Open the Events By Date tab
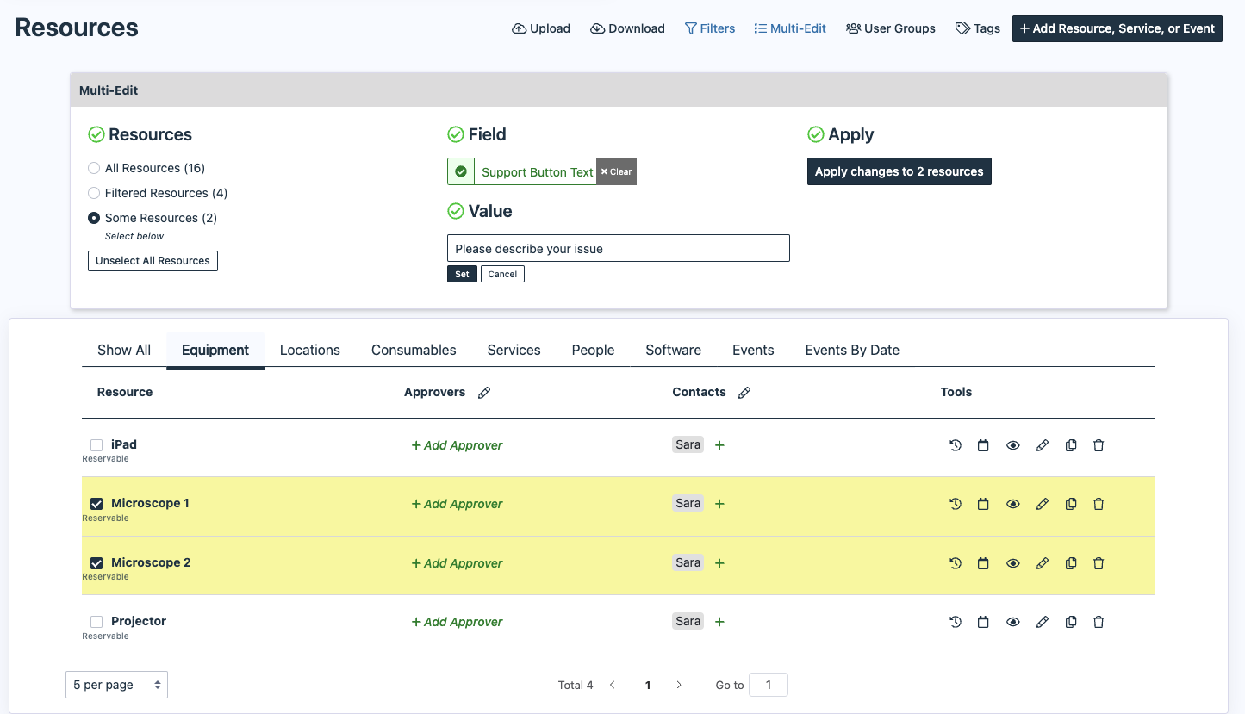Image resolution: width=1245 pixels, height=714 pixels. click(851, 350)
